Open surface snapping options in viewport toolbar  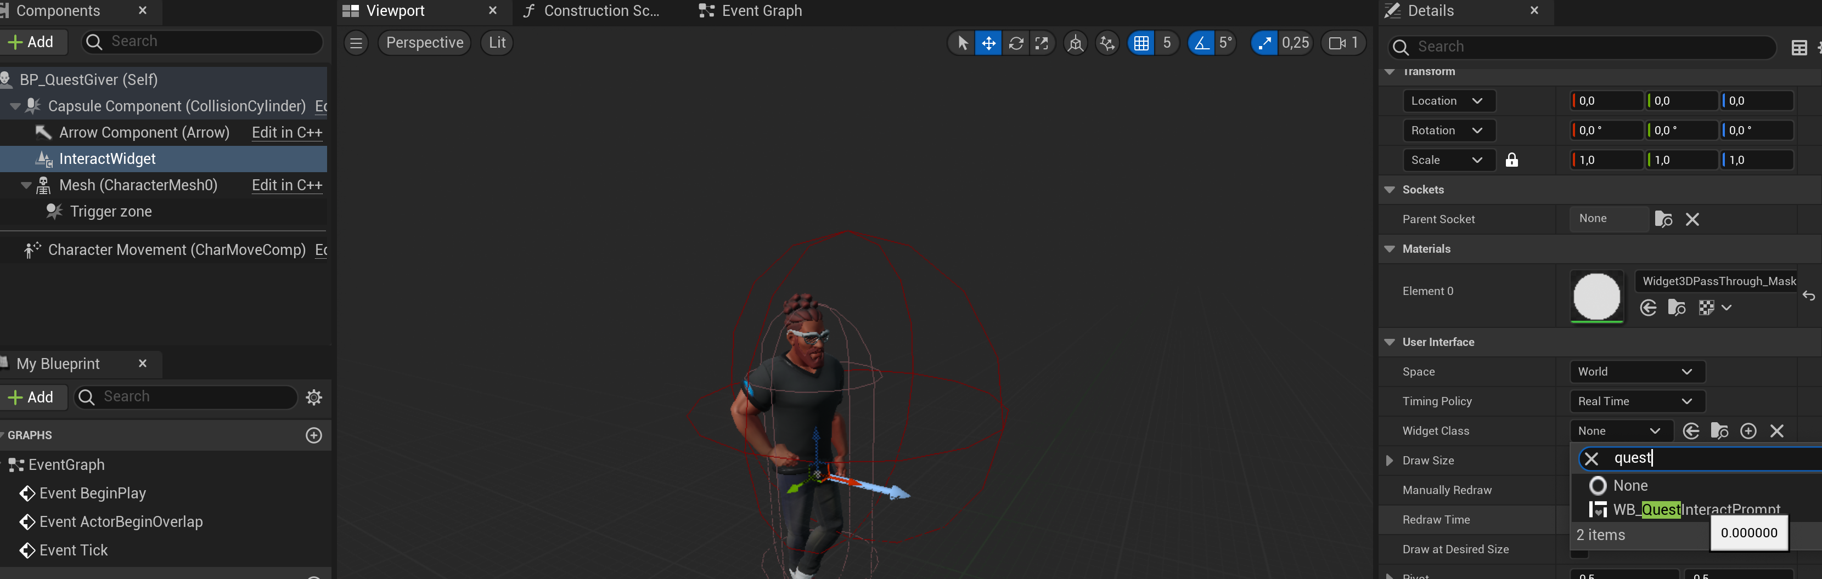[1107, 43]
